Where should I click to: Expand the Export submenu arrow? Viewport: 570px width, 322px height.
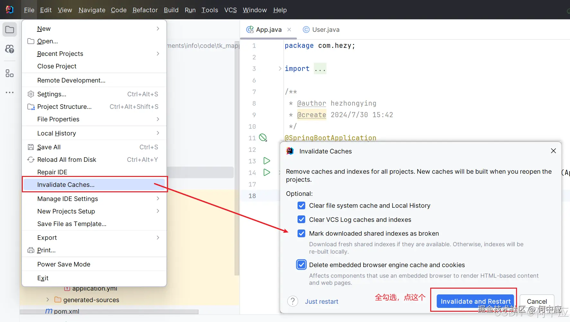coord(158,238)
